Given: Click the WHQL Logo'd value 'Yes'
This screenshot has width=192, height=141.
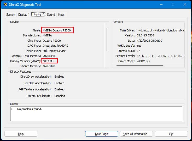Looking at the screenshot, I should (139, 46).
